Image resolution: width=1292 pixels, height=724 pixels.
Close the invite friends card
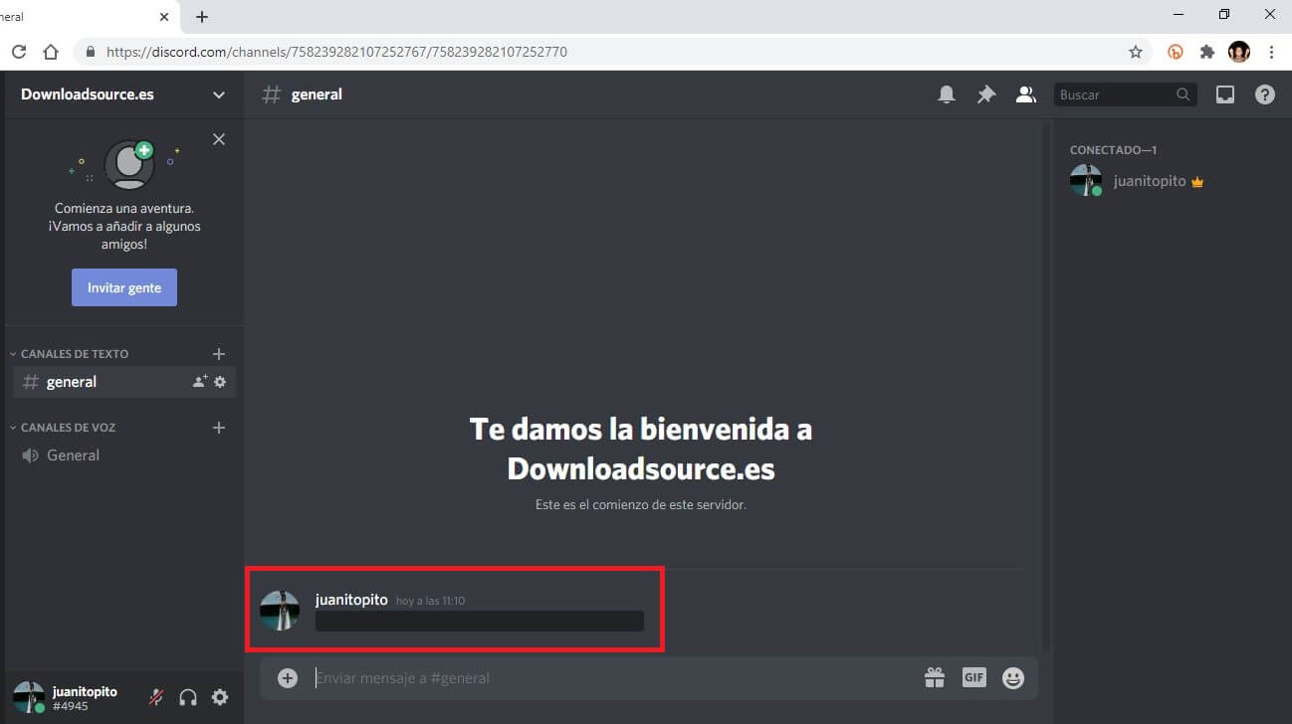tap(219, 139)
